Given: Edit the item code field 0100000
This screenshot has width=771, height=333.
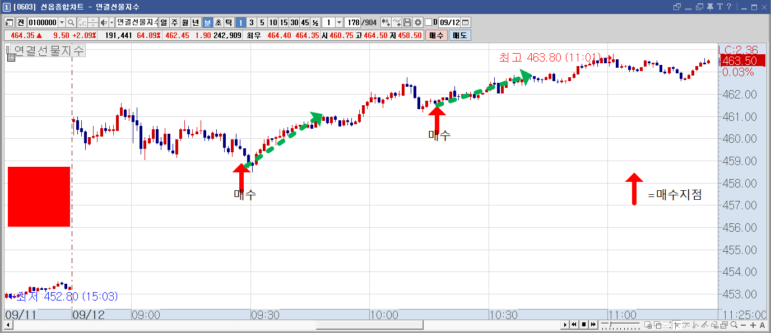Looking at the screenshot, I should [43, 23].
